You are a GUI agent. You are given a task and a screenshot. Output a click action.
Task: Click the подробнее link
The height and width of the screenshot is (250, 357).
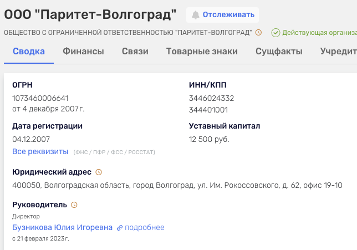144,228
